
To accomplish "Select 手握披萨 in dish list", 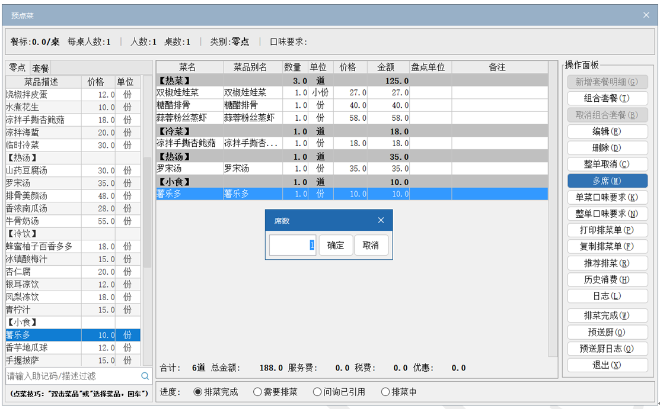I will tap(73, 360).
